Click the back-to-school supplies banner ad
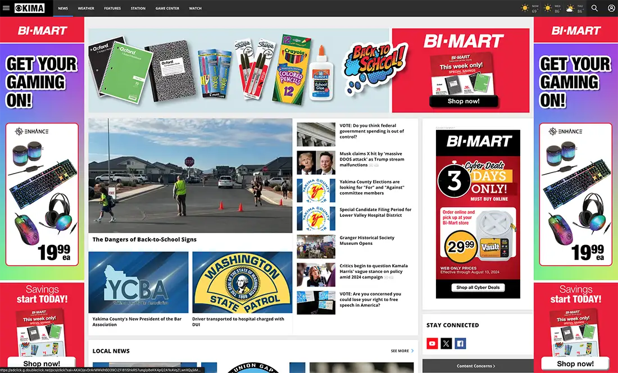This screenshot has height=373, width=618. tap(308, 71)
